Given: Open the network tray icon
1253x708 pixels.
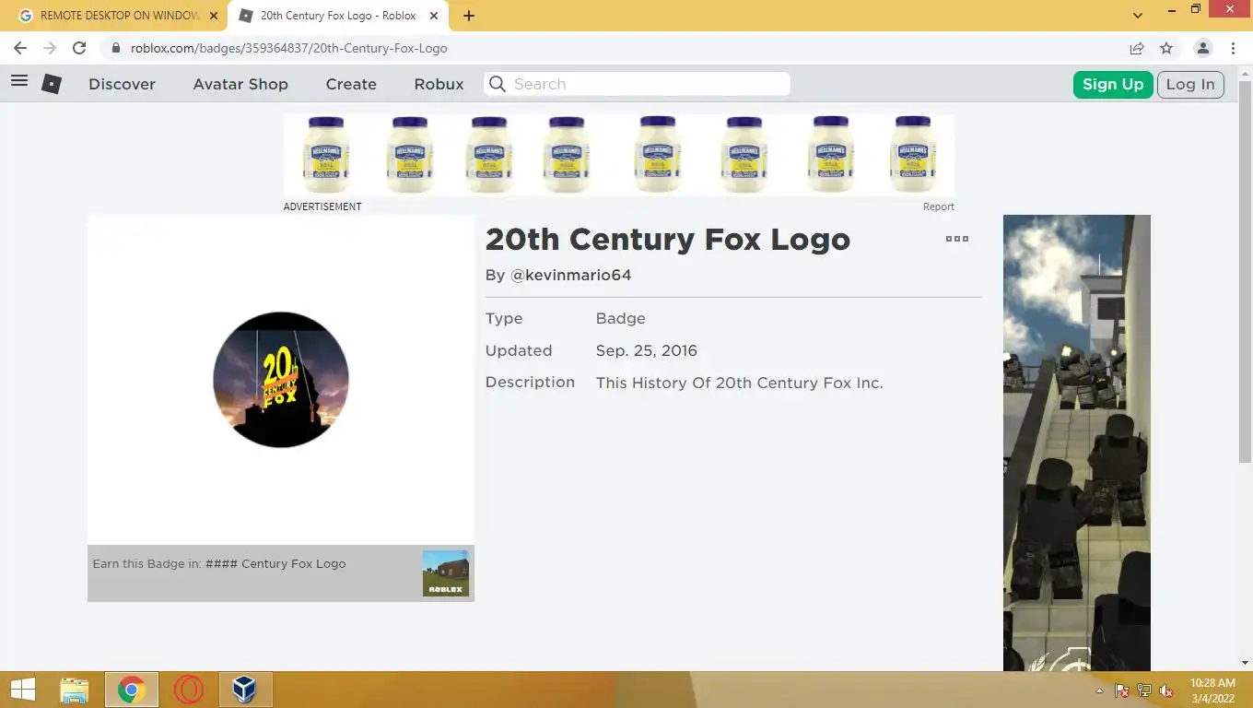Looking at the screenshot, I should [x=1144, y=690].
